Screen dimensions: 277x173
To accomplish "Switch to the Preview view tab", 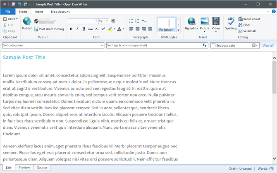I will point(24,168).
